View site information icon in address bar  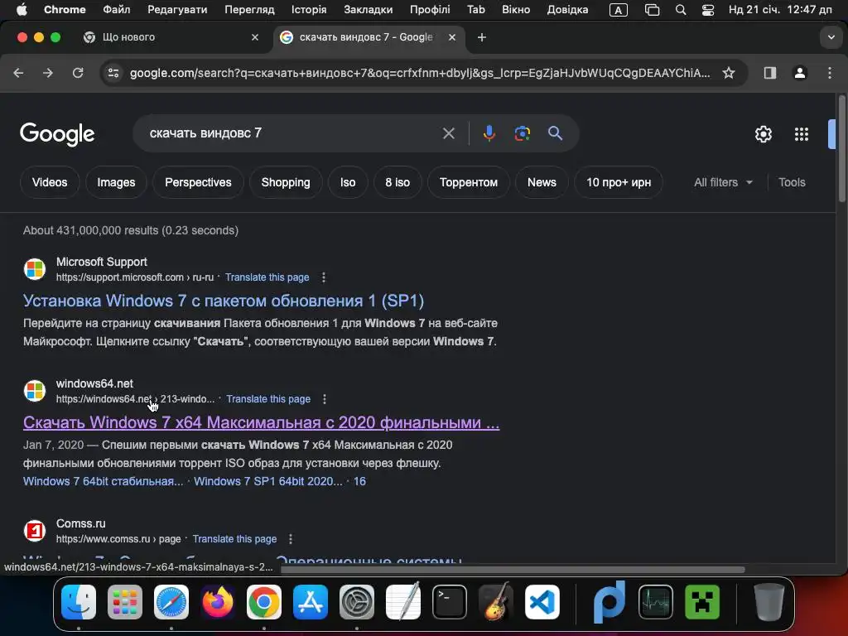[113, 73]
